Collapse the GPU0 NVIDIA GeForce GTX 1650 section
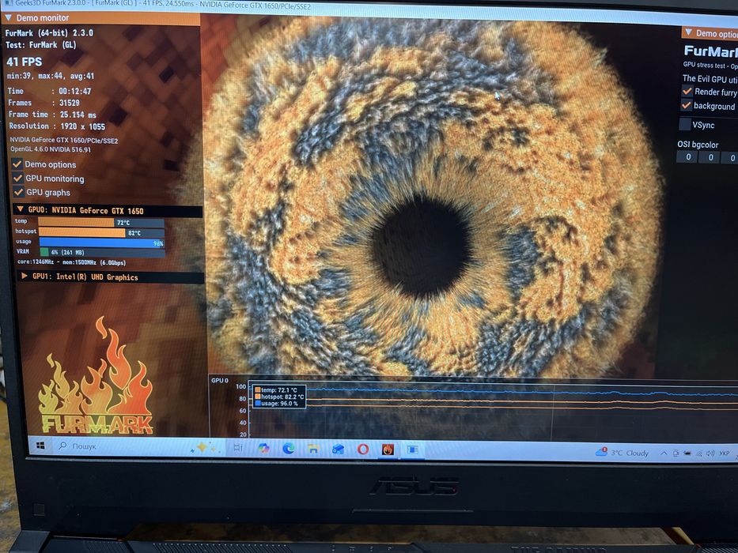738x553 pixels. point(20,209)
